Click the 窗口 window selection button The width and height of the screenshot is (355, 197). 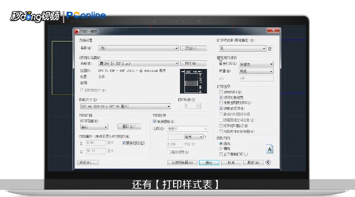pyautogui.click(x=129, y=127)
